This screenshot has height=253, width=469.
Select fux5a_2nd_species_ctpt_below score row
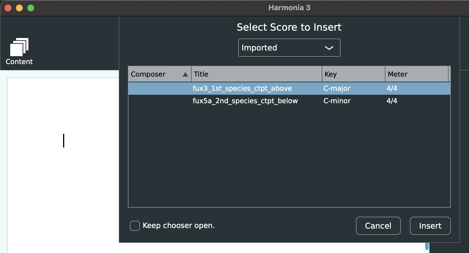coord(245,101)
